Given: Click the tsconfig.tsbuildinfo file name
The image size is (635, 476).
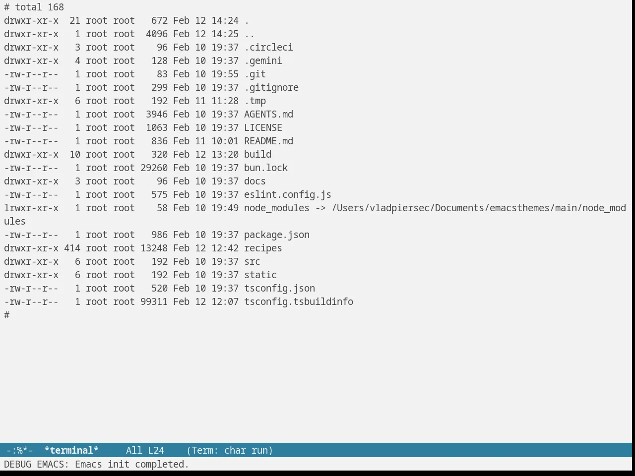Looking at the screenshot, I should pos(299,301).
